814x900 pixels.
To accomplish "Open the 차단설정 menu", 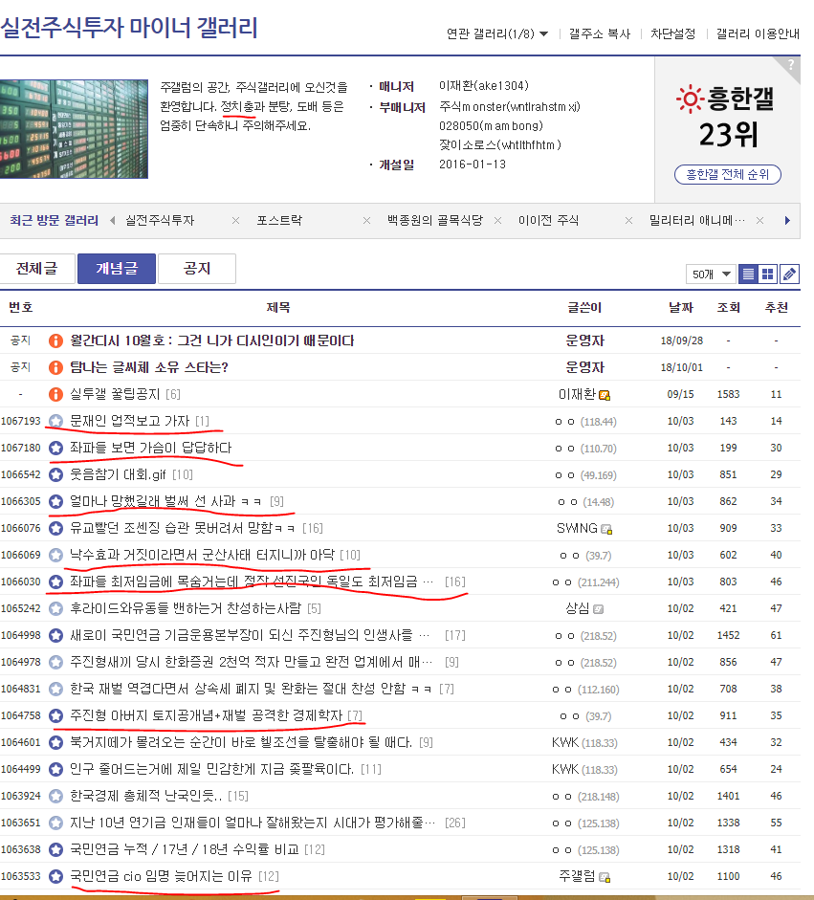I will click(673, 33).
